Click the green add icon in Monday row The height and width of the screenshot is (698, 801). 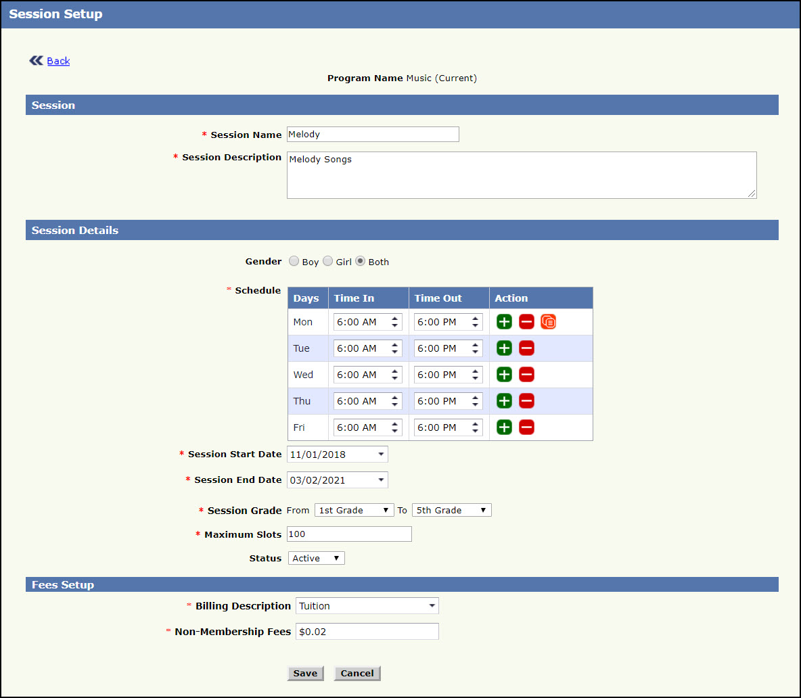tap(504, 322)
